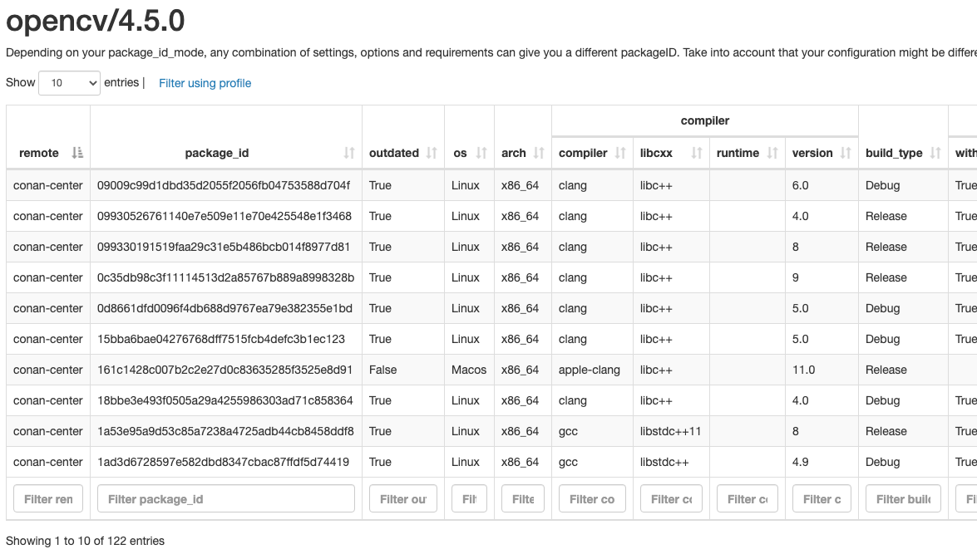
Task: Sort by the runtime column
Action: 770,153
